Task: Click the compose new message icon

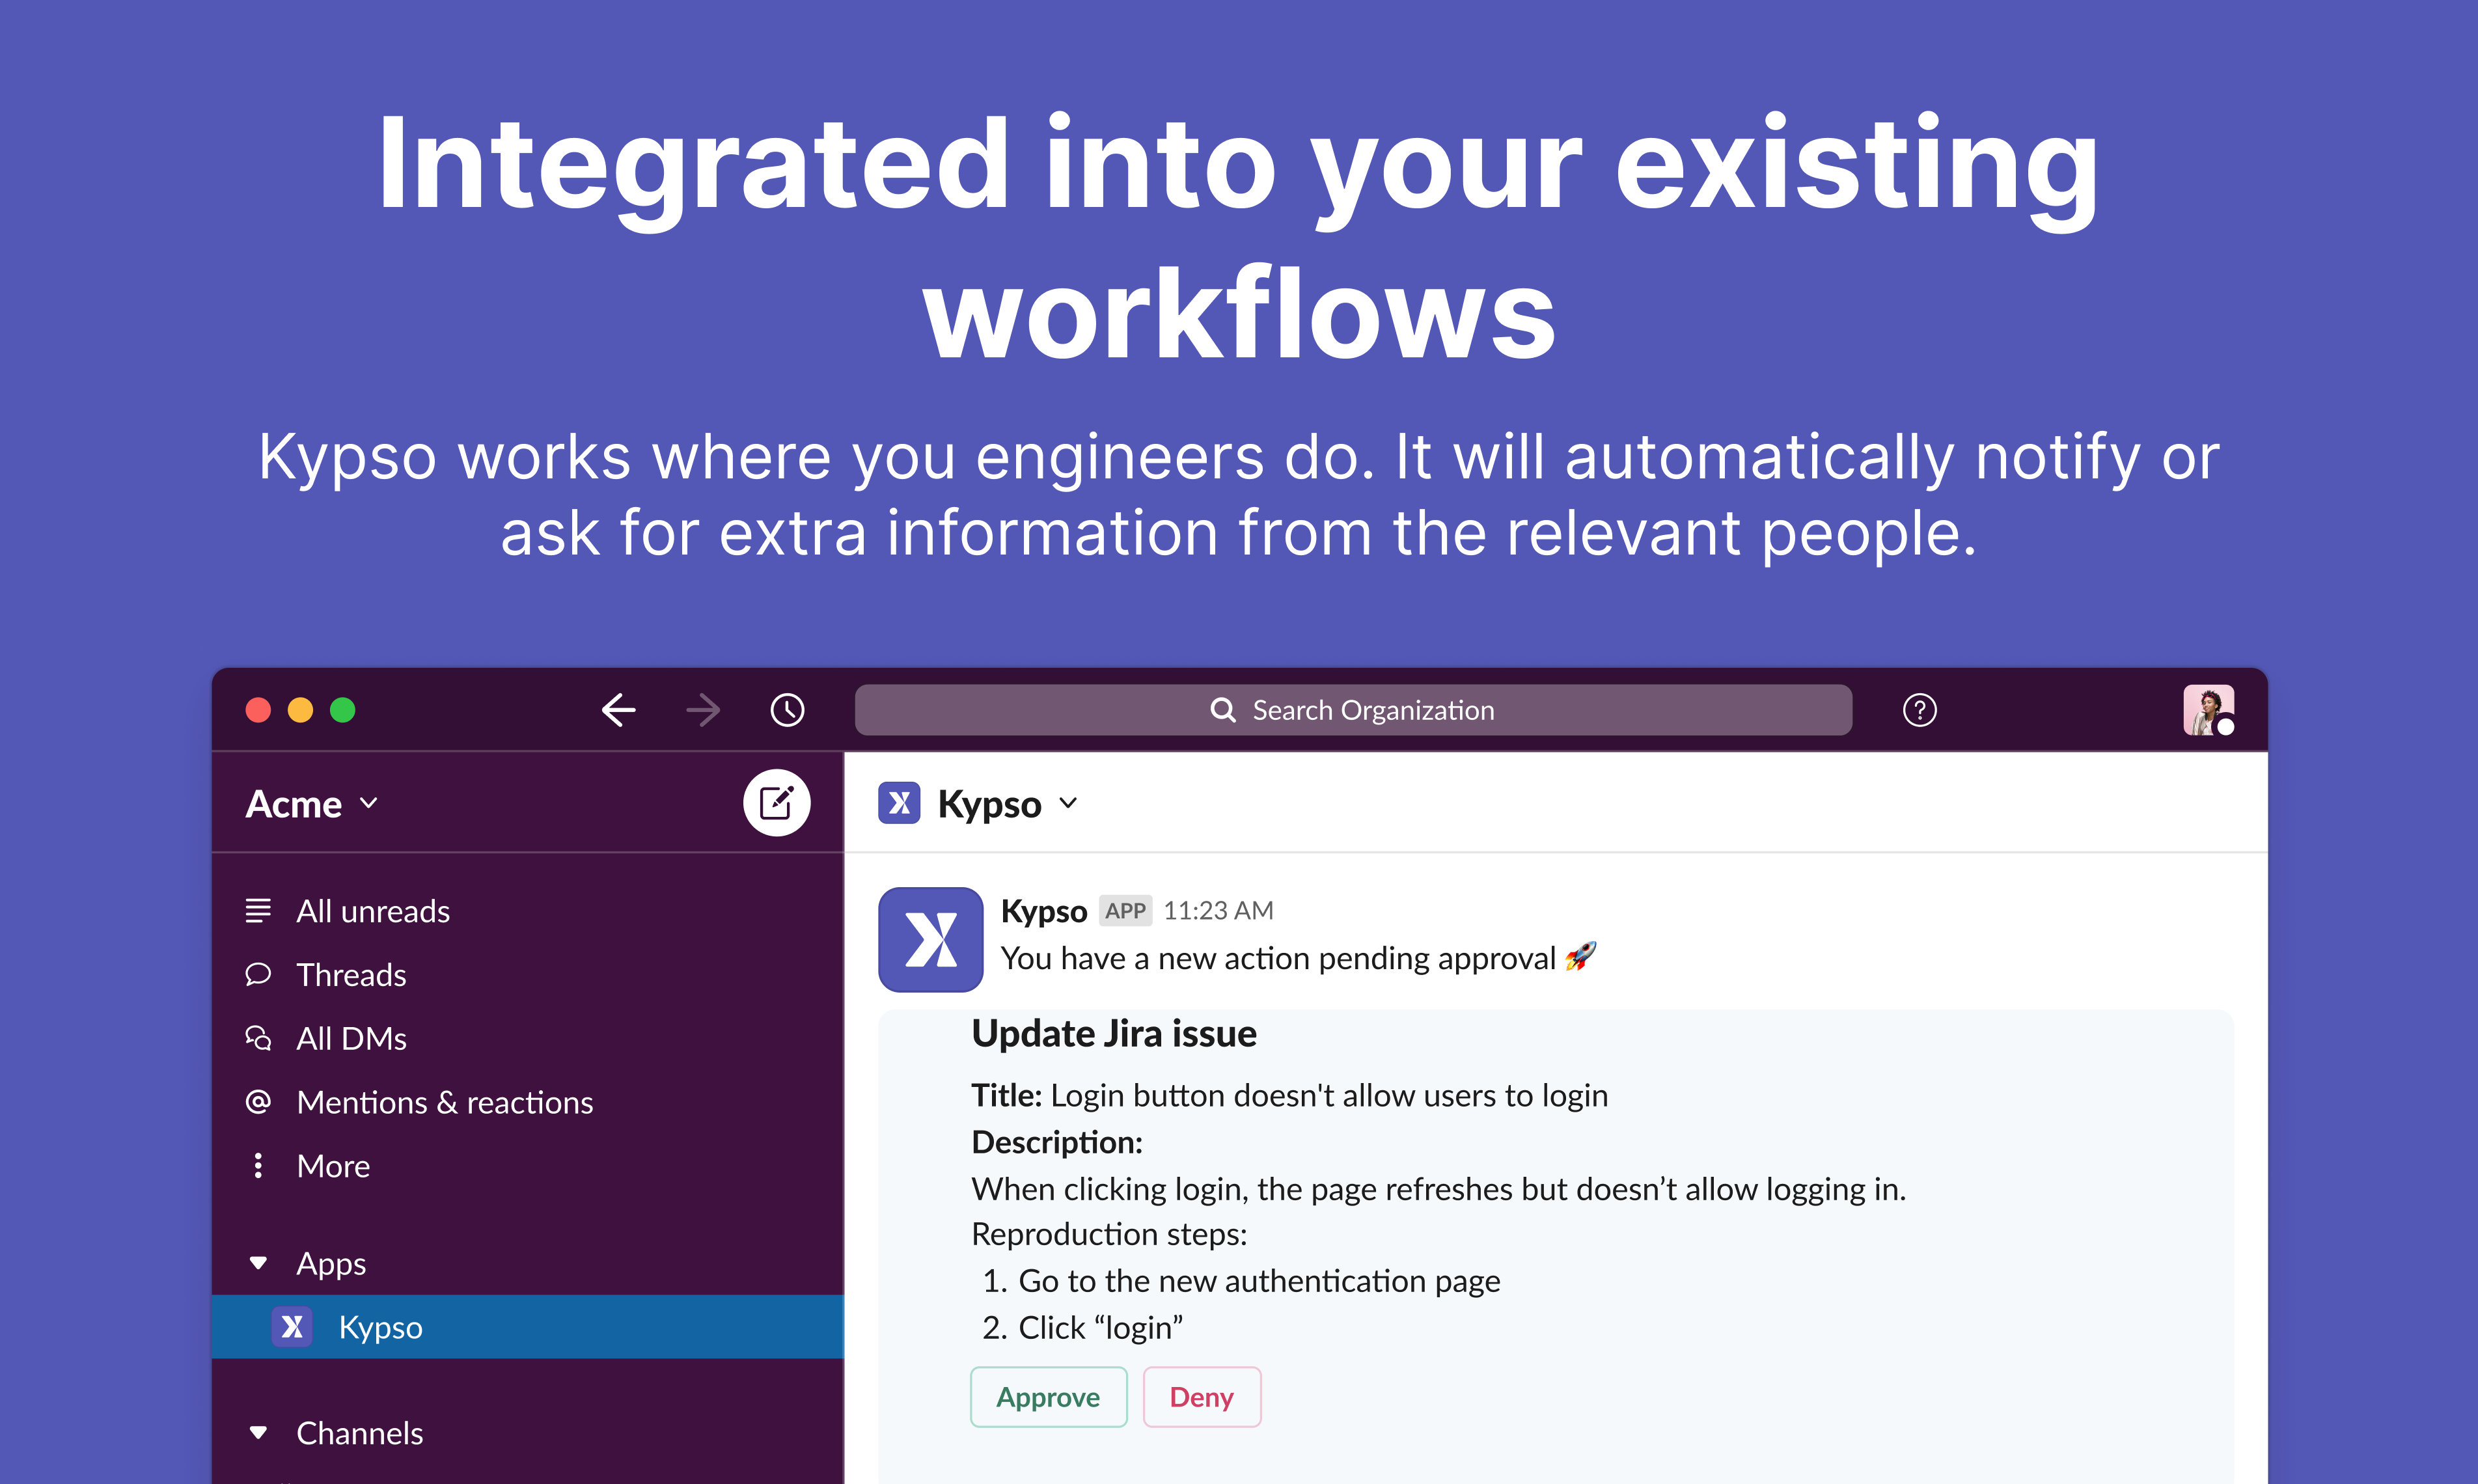Action: point(776,803)
